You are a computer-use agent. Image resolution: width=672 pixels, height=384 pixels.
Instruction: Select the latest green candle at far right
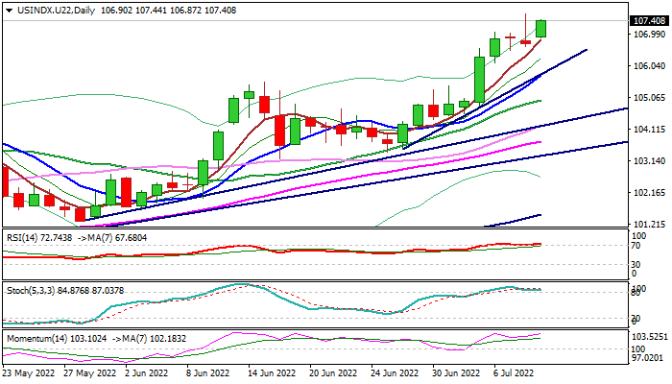[541, 29]
